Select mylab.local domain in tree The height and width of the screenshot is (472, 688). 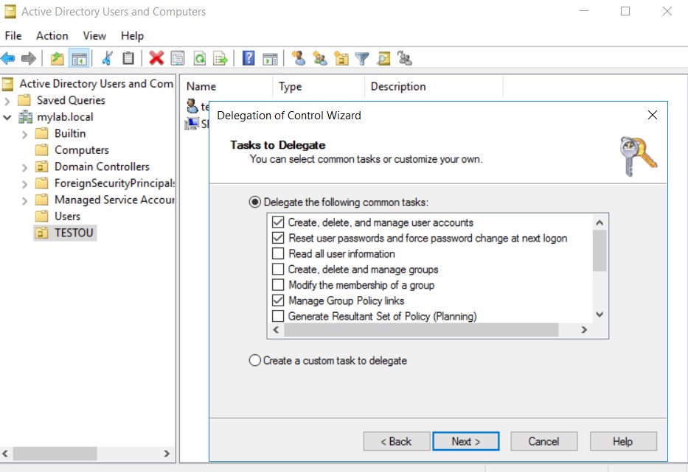(65, 117)
